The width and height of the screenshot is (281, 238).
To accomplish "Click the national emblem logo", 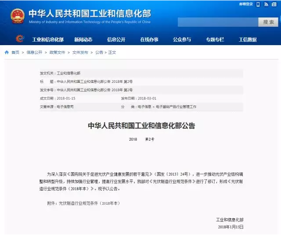I will click(18, 16).
